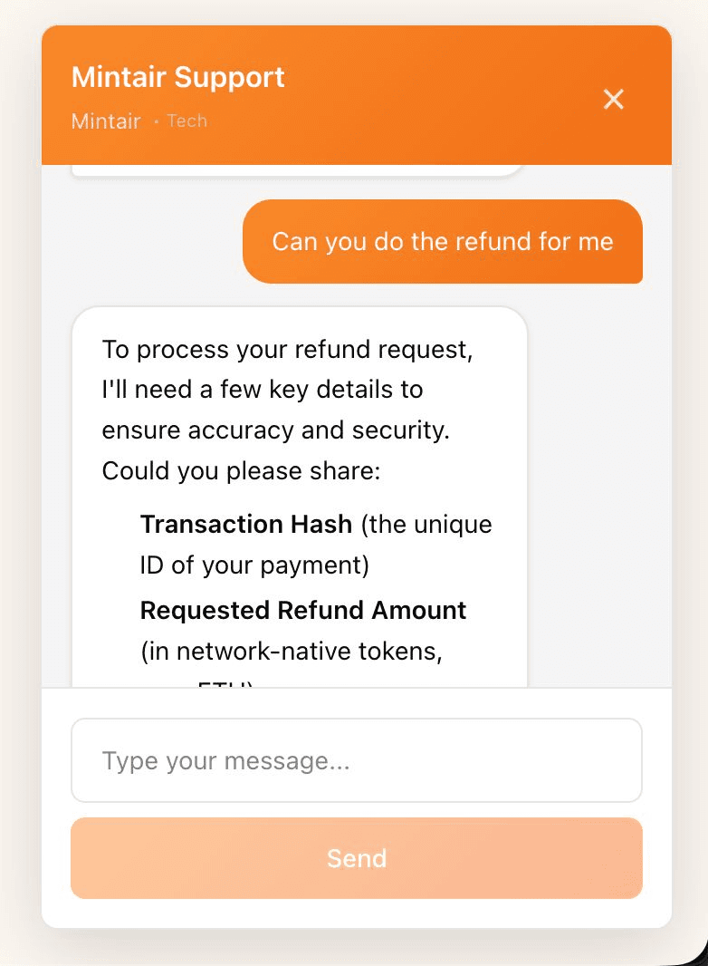Click the 'I'll need a few key details to' line
The height and width of the screenshot is (966, 708).
[x=263, y=390]
